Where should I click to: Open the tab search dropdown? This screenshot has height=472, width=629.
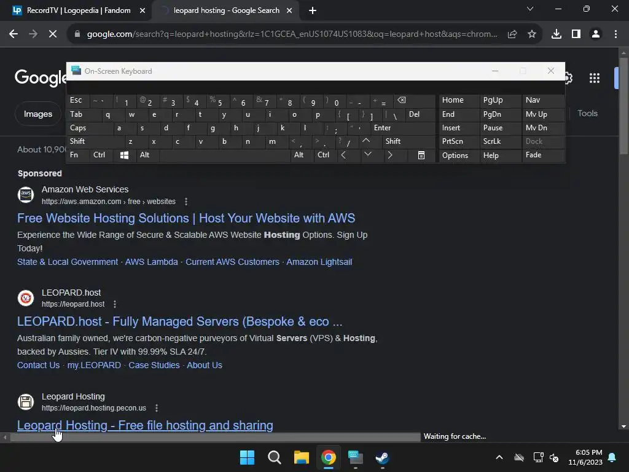pos(530,9)
